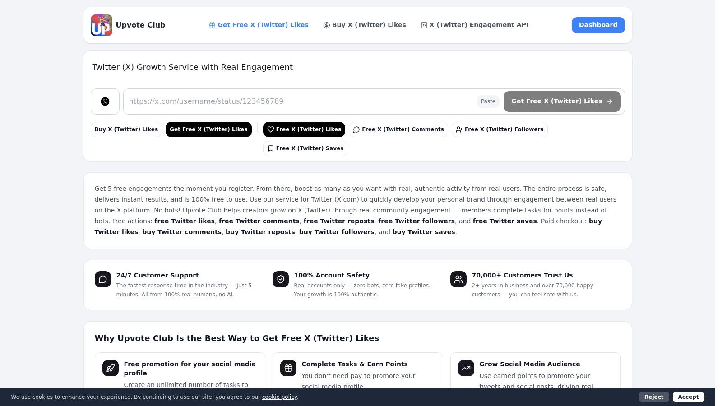Accept cookies
The width and height of the screenshot is (722, 406).
pyautogui.click(x=688, y=397)
